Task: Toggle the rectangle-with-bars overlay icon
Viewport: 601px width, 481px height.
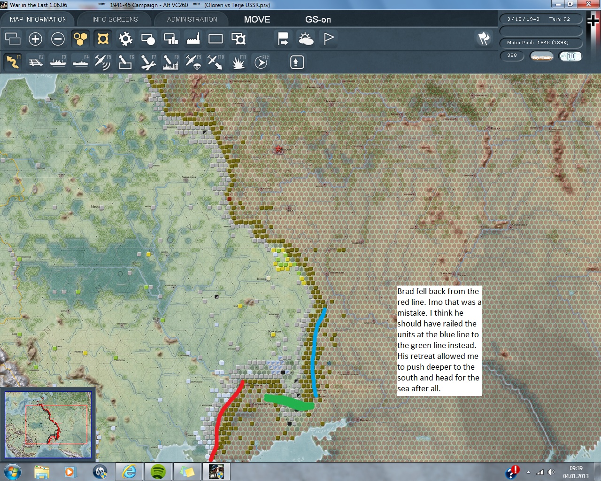Action: (x=170, y=39)
